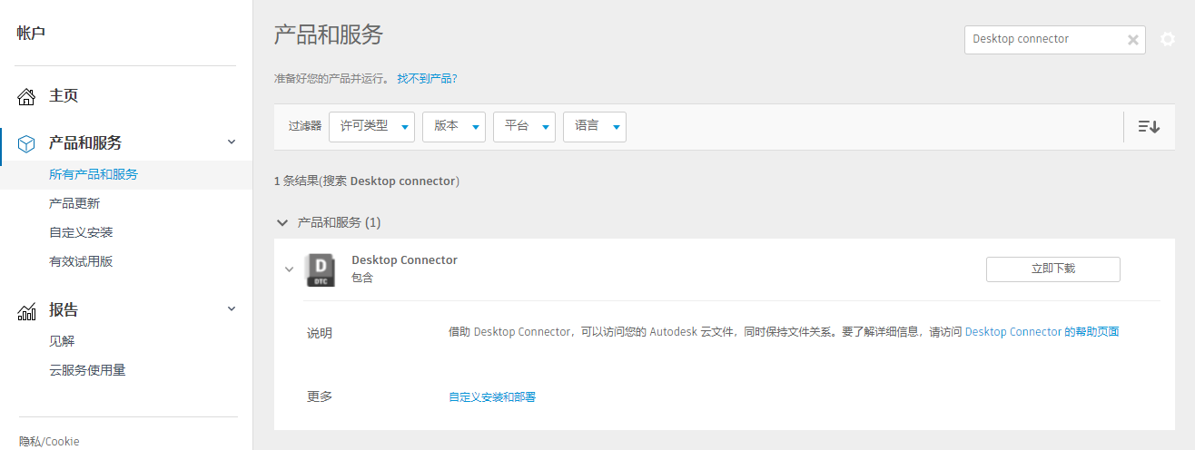Image resolution: width=1195 pixels, height=450 pixels.
Task: Click the home icon beside 主页
Action: tap(26, 96)
